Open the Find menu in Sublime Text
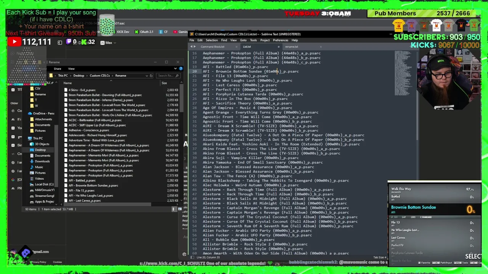The height and width of the screenshot is (274, 488). click(x=224, y=40)
